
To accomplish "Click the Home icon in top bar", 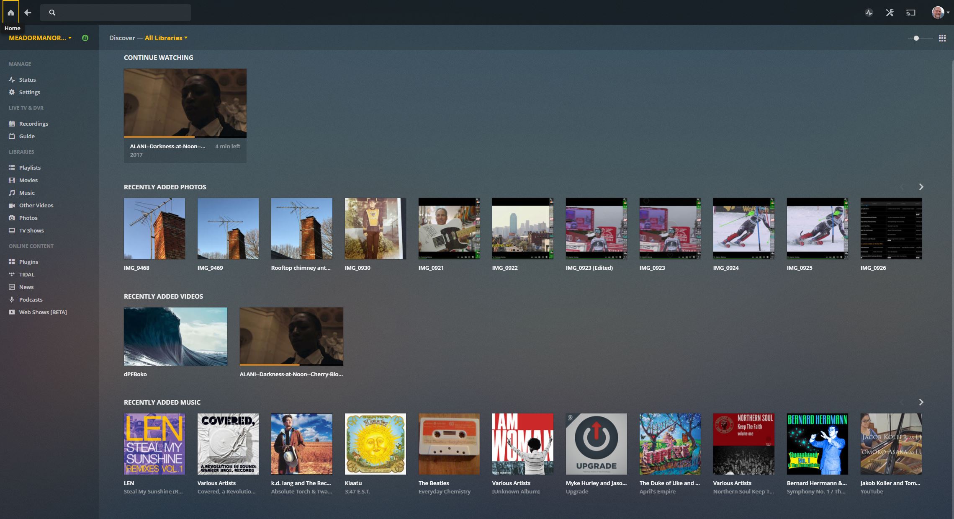I will click(x=11, y=13).
